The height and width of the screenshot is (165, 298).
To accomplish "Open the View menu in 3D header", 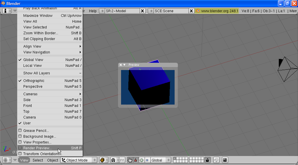I will [x=24, y=160].
